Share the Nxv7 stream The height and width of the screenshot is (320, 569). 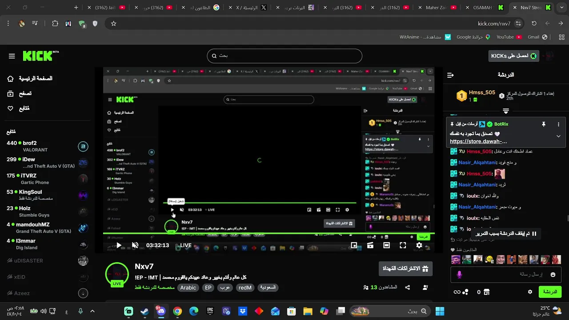coord(408,288)
